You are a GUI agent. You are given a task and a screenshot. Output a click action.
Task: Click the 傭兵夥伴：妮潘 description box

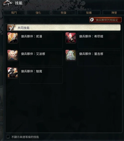click(x=41, y=40)
